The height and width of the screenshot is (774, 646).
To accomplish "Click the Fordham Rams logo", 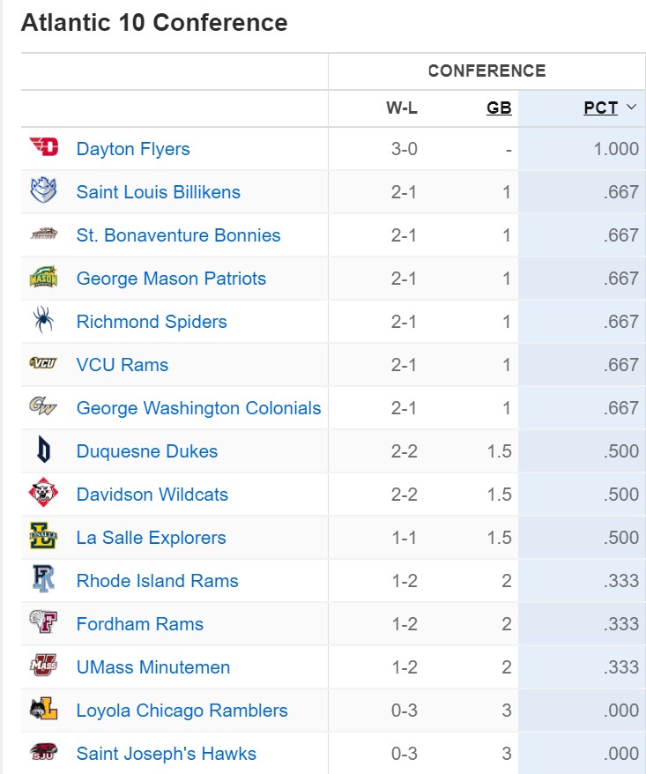I will (x=43, y=623).
